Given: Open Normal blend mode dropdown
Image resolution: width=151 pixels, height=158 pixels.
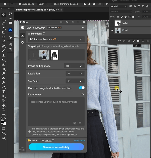Looking at the screenshot, I should pyautogui.click(x=121, y=12).
